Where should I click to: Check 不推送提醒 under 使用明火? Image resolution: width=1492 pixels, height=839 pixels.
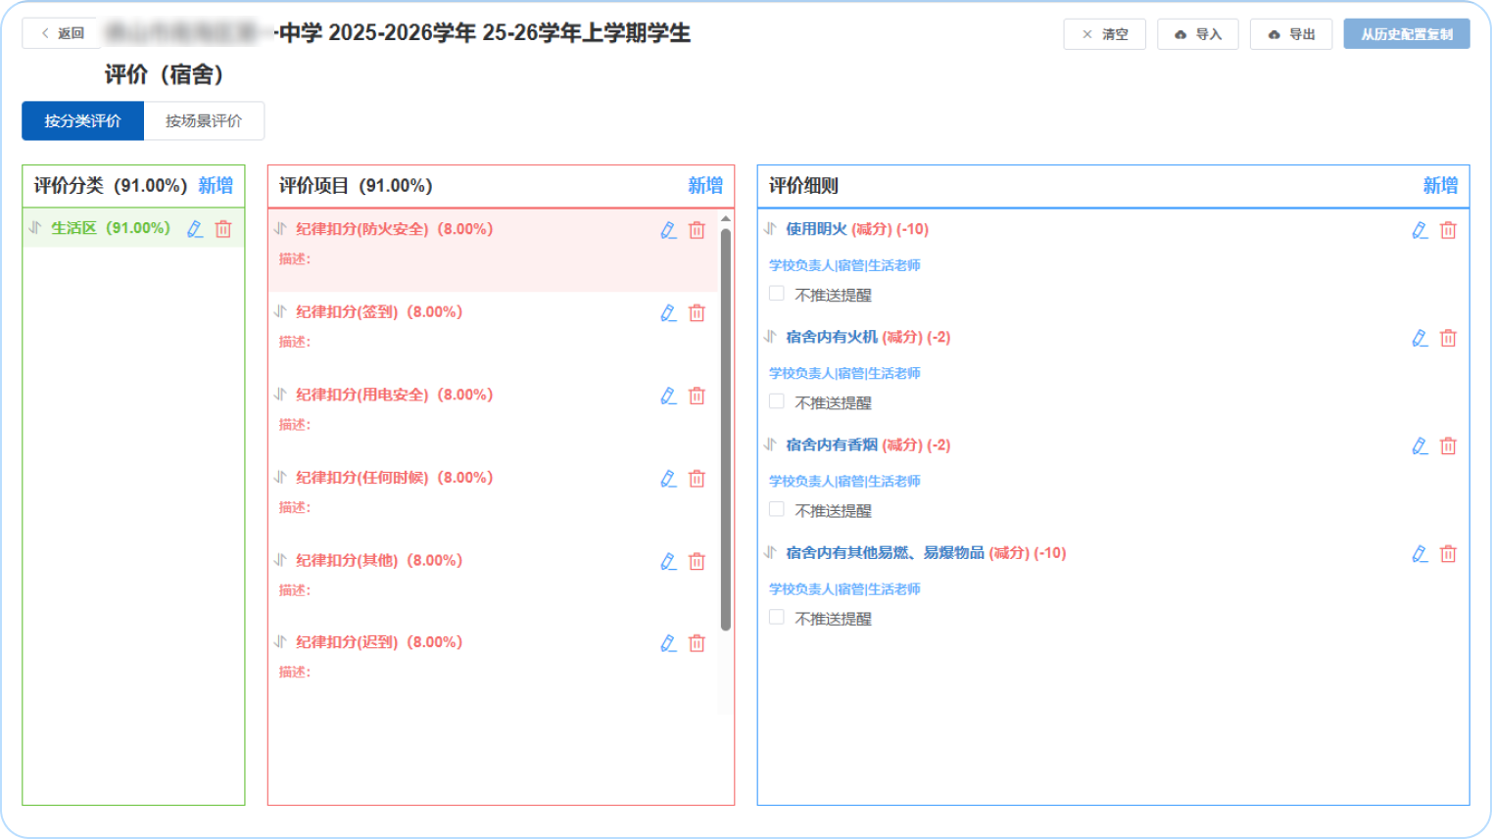click(777, 294)
